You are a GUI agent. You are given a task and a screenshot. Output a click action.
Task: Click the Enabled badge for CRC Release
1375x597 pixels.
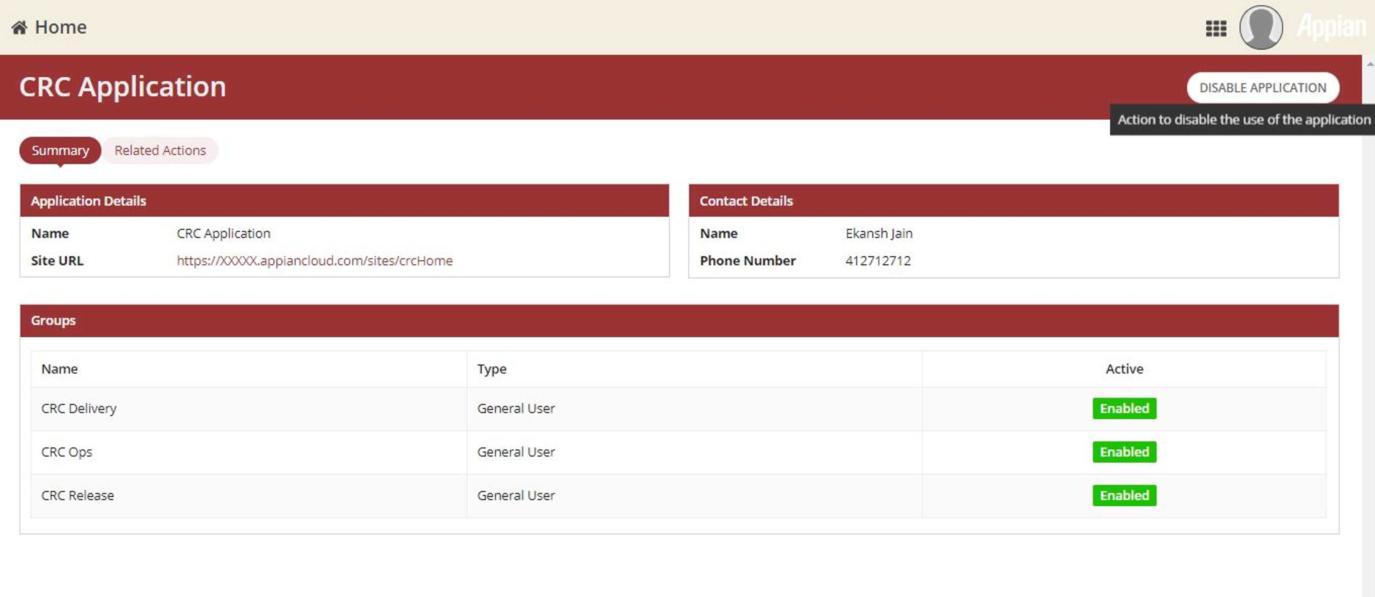pos(1124,496)
